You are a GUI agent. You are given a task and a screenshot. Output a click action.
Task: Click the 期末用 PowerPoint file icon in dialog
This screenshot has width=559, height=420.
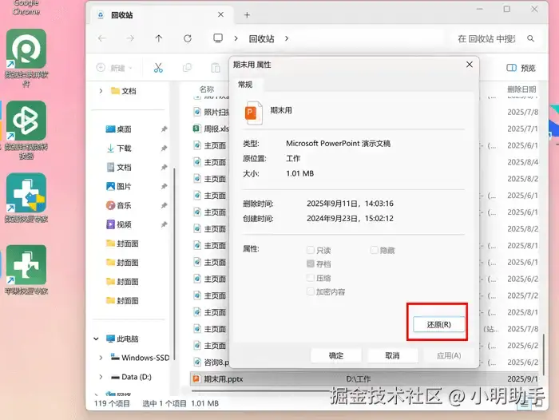coord(253,113)
